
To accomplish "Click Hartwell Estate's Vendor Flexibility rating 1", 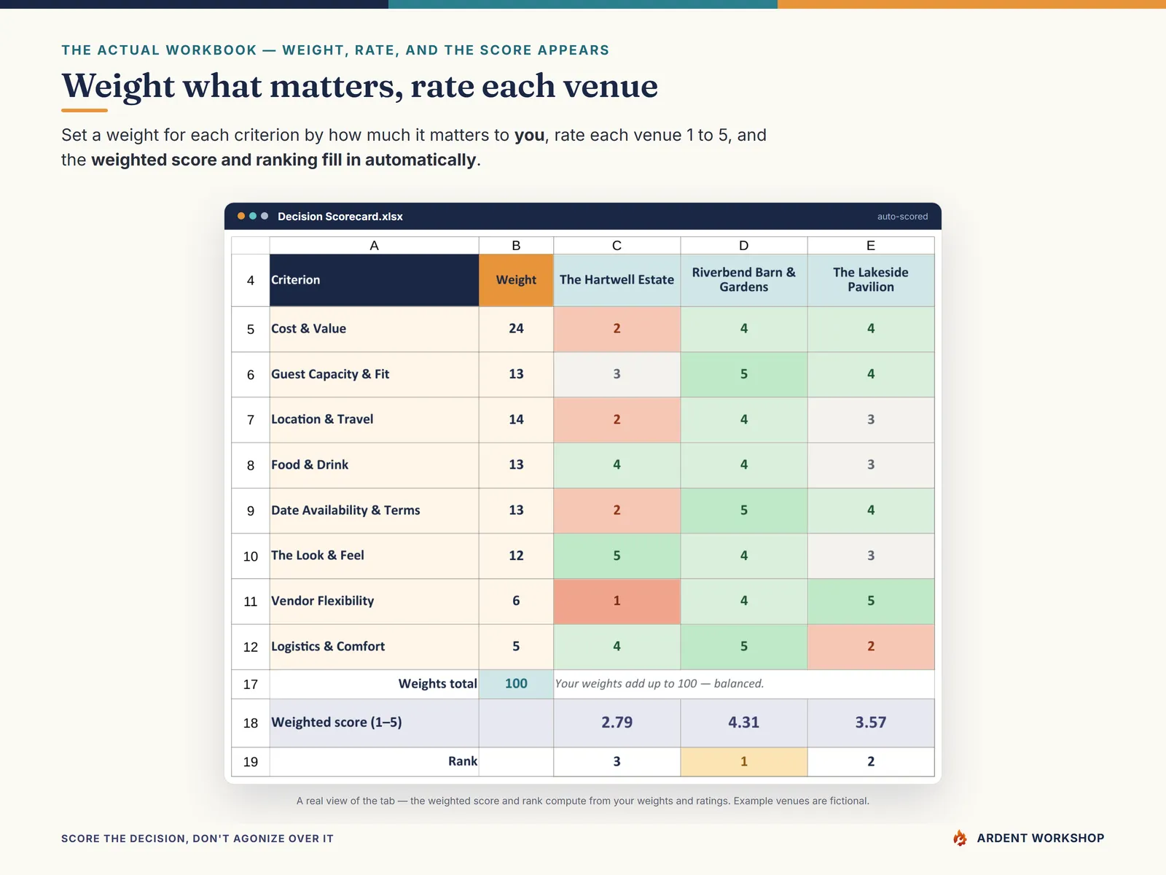I will point(617,601).
